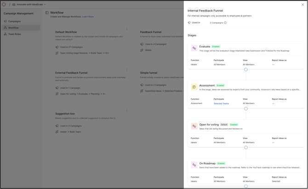Click the connector node below Assessment stage
The width and height of the screenshot is (308, 189).
246,108
